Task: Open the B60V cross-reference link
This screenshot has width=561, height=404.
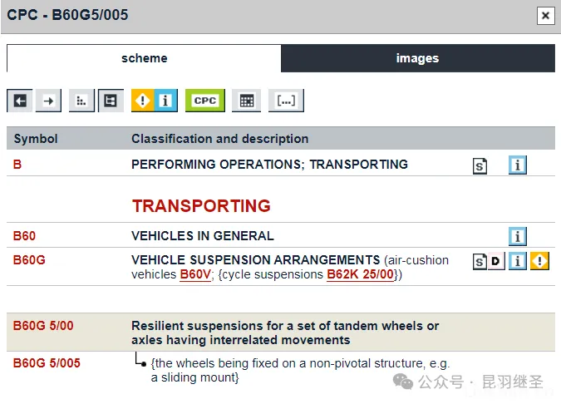Action: point(195,274)
